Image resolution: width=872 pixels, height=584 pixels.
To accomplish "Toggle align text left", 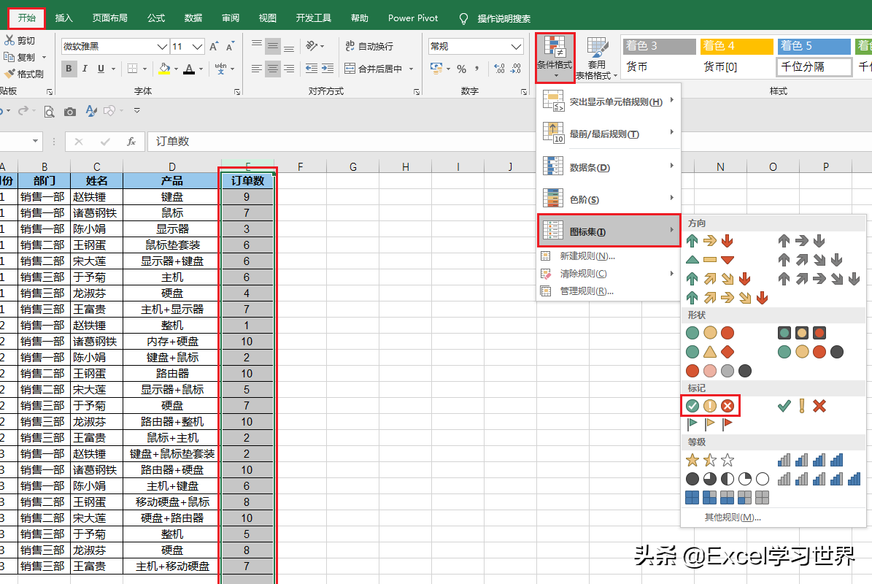I will point(256,69).
